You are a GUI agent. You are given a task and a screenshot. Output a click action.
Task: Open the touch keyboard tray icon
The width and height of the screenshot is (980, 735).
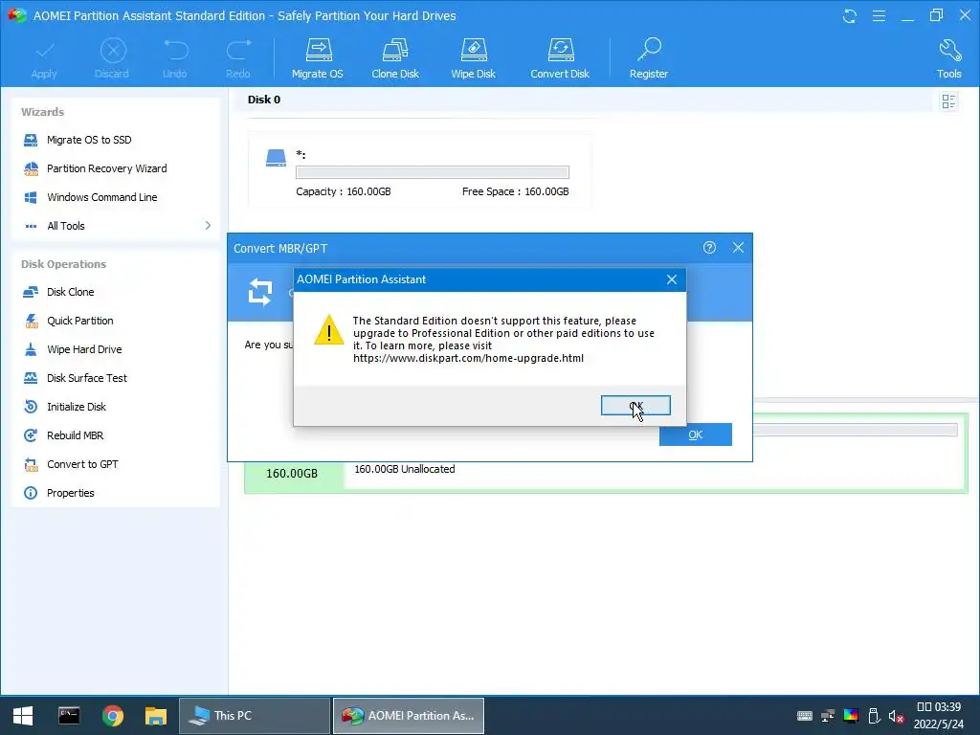[804, 716]
